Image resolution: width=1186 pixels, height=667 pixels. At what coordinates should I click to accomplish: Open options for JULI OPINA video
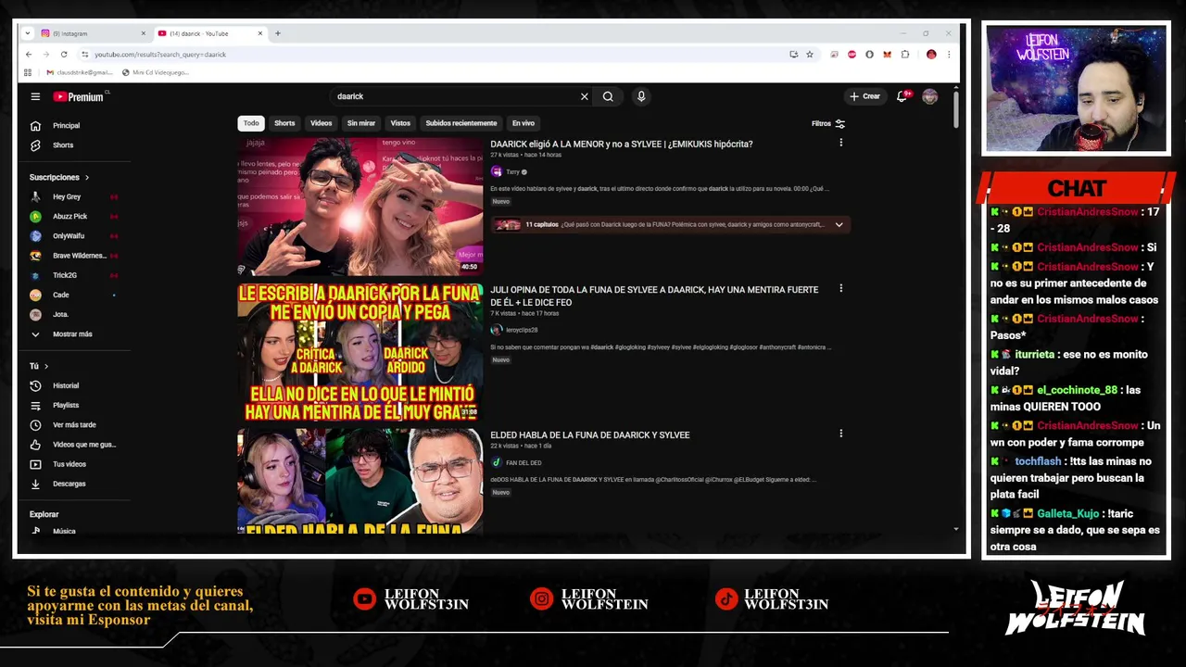(x=840, y=288)
